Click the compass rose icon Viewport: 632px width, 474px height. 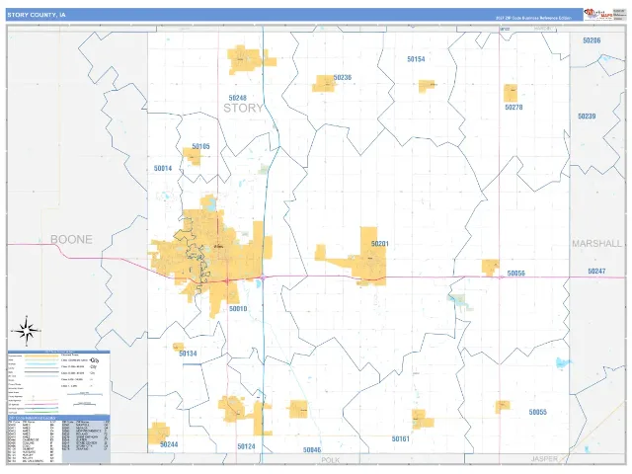(27, 332)
